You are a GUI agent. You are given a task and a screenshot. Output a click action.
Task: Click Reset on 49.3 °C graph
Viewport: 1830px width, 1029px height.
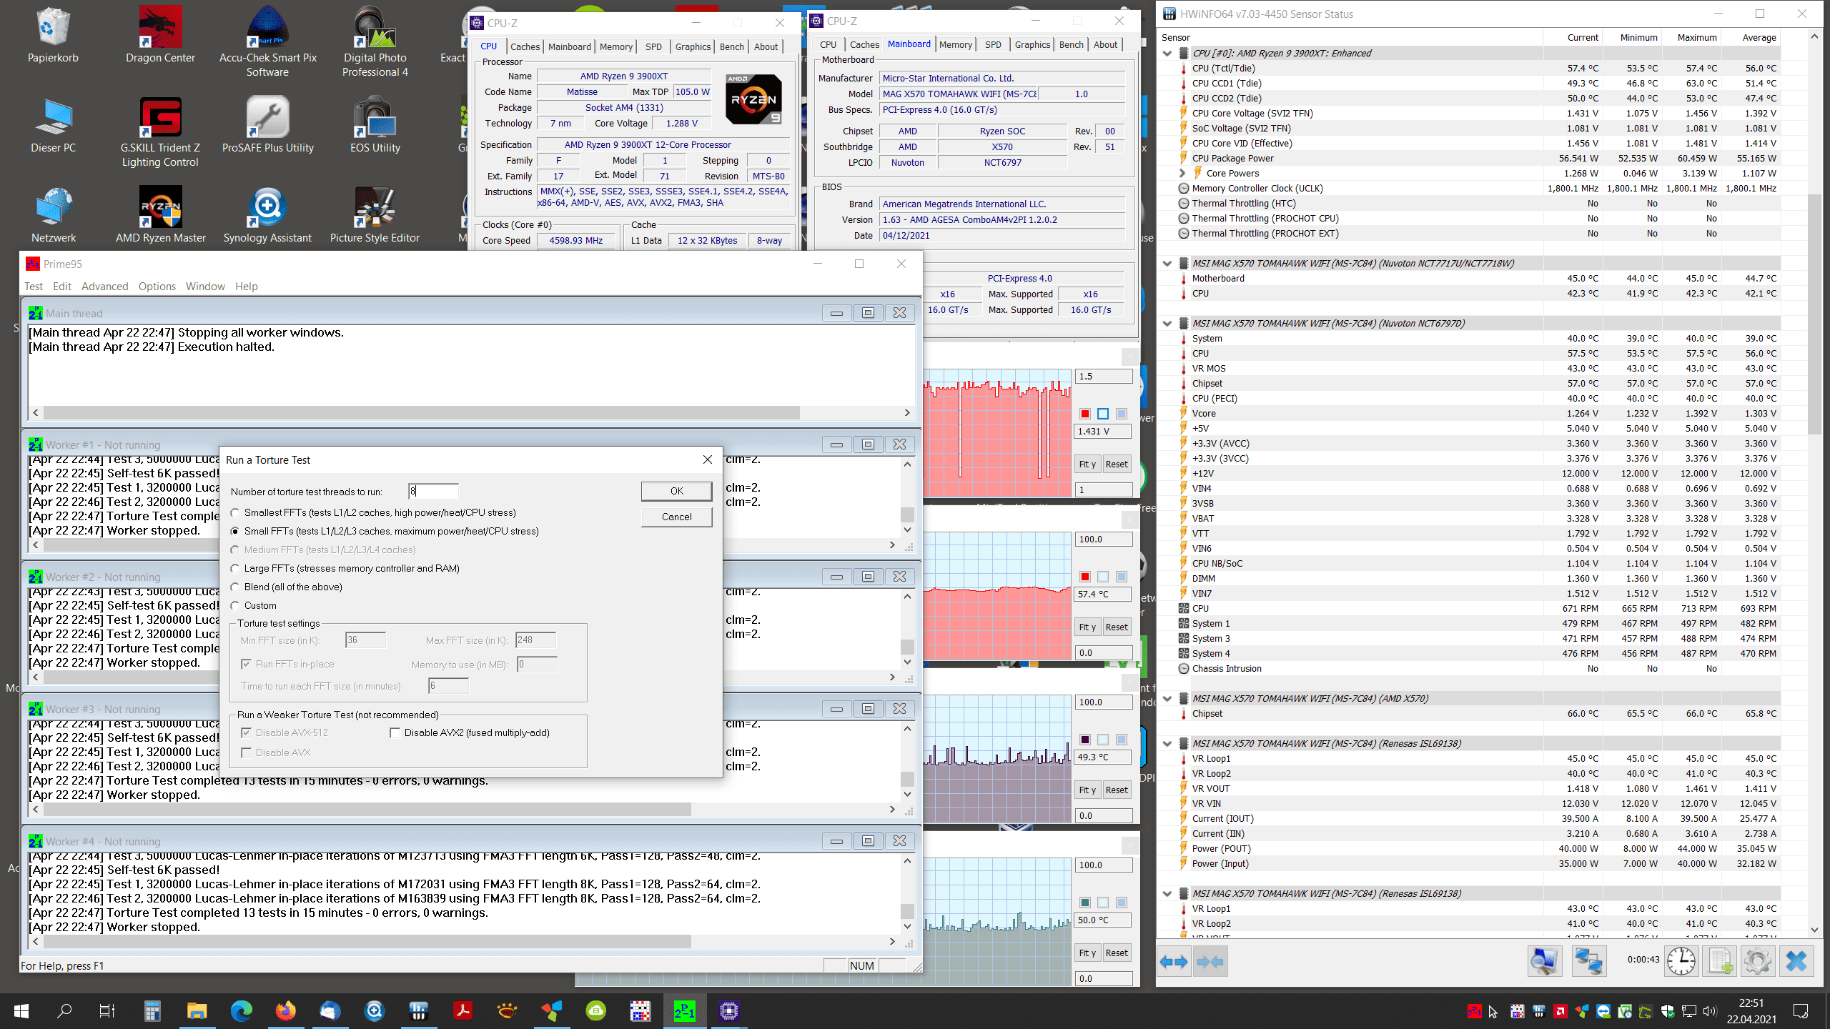[x=1117, y=790]
